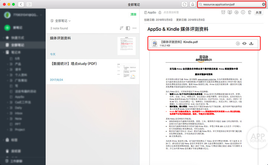This screenshot has width=268, height=165.
Task: Expand the Inbox stack arrow
Action: click(7, 113)
